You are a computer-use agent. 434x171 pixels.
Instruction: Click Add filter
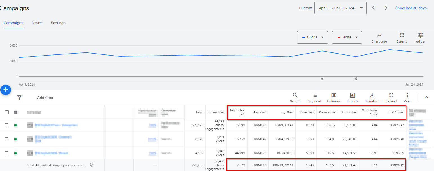pos(45,98)
